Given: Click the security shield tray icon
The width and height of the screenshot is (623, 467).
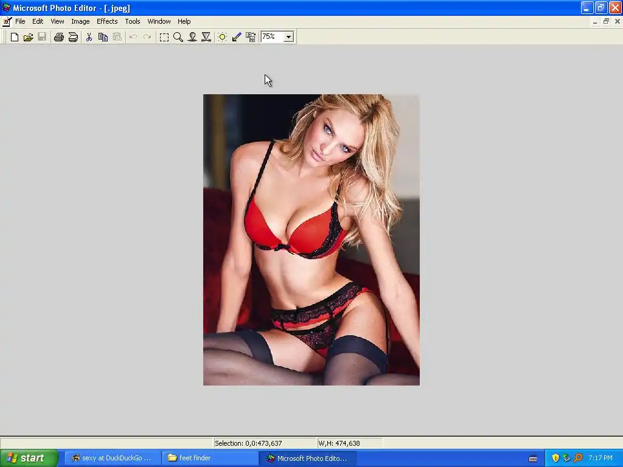Looking at the screenshot, I should pyautogui.click(x=555, y=458).
